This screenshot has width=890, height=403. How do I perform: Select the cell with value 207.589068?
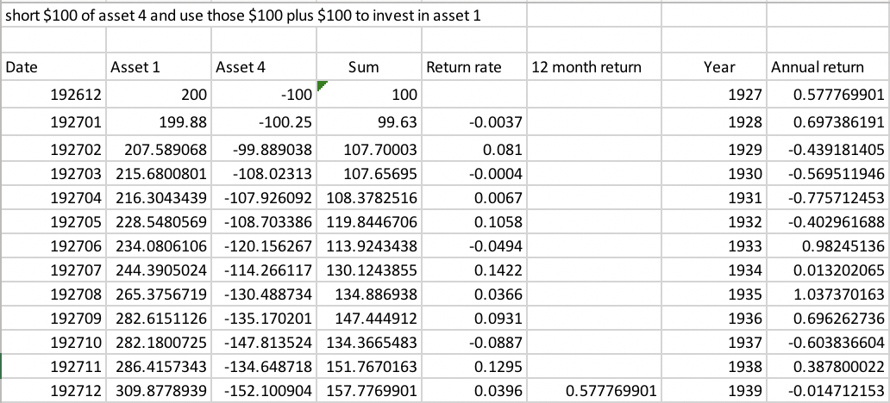click(x=159, y=148)
